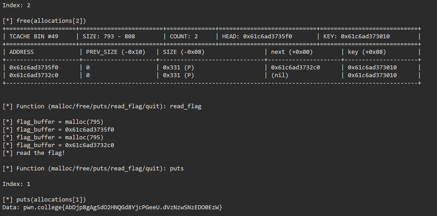Image resolution: width=437 pixels, height=216 pixels.
Task: Click the (nil) next pointer value
Action: [280, 75]
